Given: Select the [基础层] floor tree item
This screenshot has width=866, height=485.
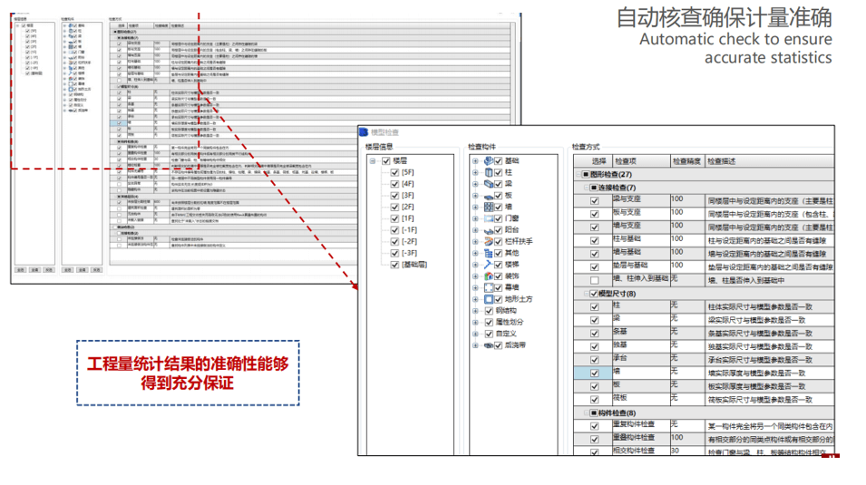Looking at the screenshot, I should point(414,265).
